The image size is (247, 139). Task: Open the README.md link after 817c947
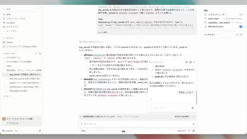click(99, 89)
